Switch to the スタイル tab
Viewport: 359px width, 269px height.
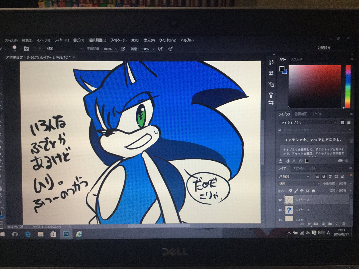317,114
